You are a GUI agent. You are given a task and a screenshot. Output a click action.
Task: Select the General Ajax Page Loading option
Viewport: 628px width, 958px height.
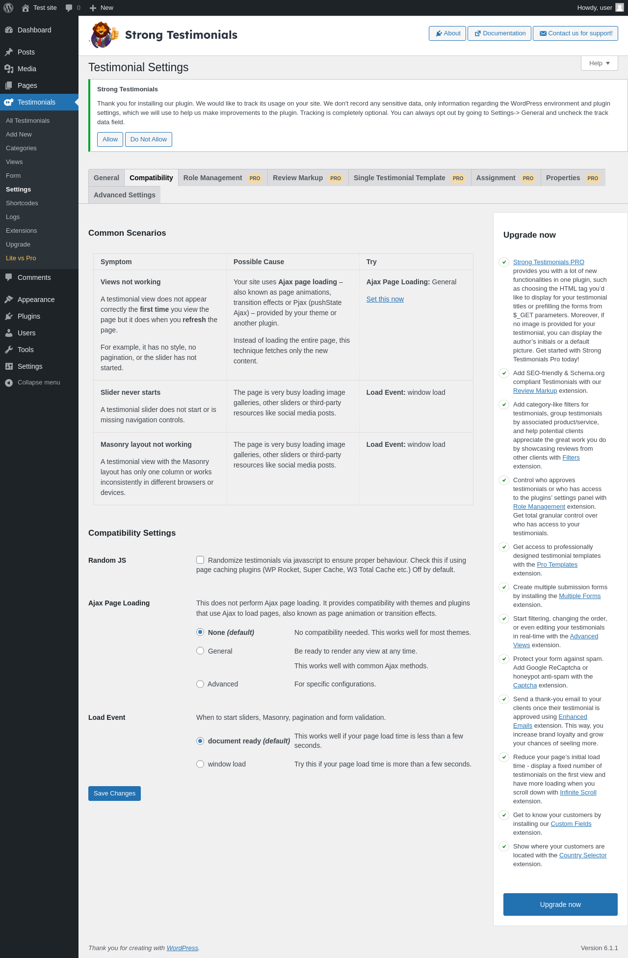coord(200,651)
